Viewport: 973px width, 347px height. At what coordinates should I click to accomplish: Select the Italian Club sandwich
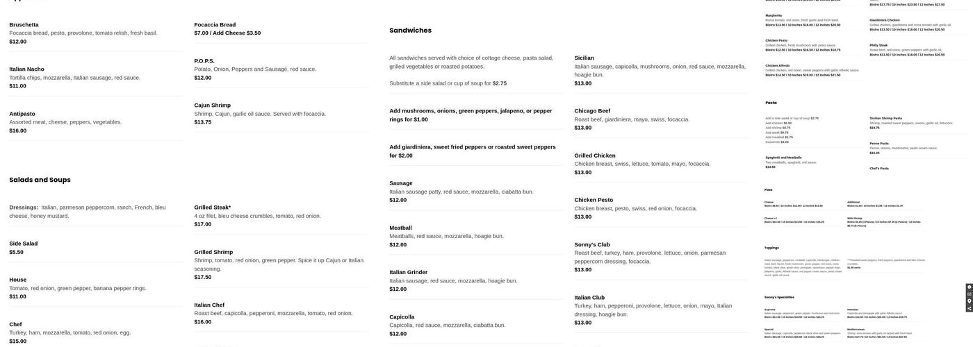[589, 298]
